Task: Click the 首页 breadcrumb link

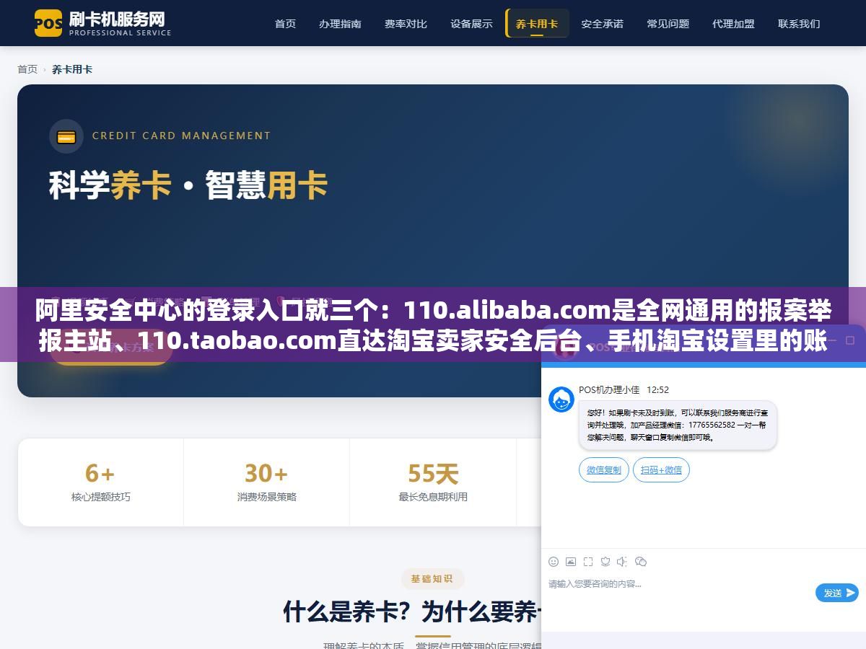Action: click(27, 69)
